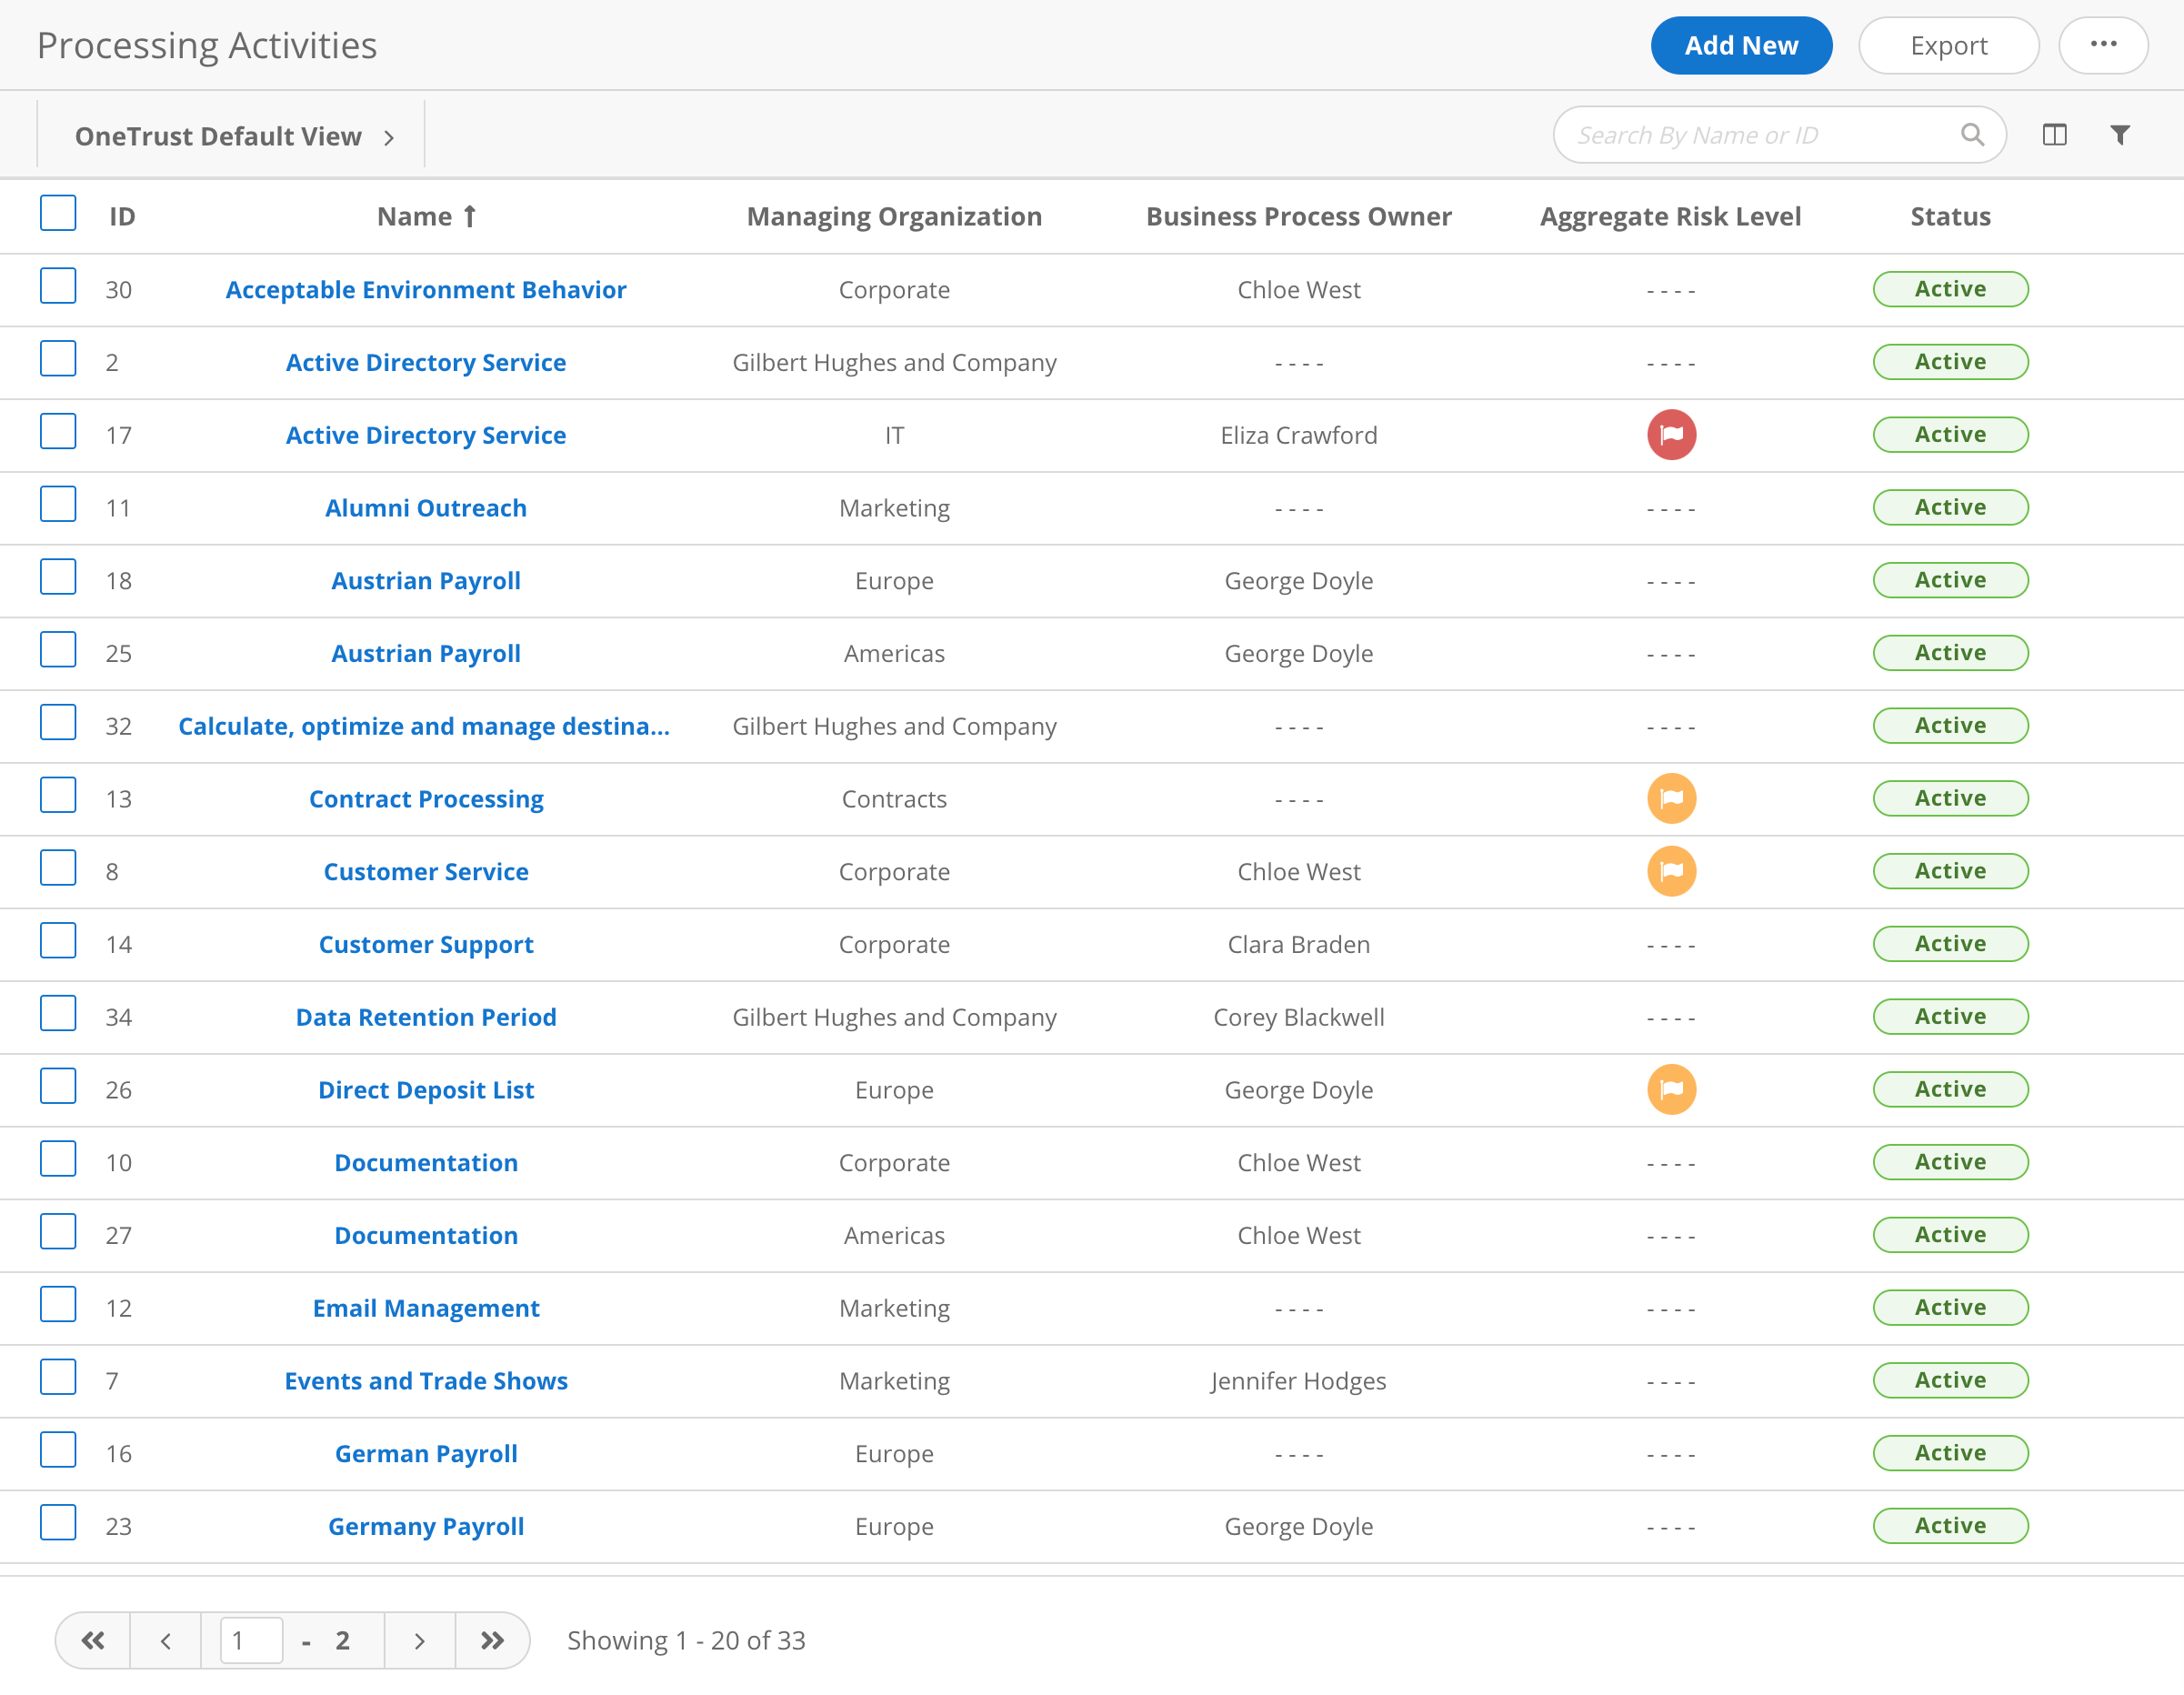2184x1695 pixels.
Task: Open the column layout settings icon
Action: [2055, 134]
